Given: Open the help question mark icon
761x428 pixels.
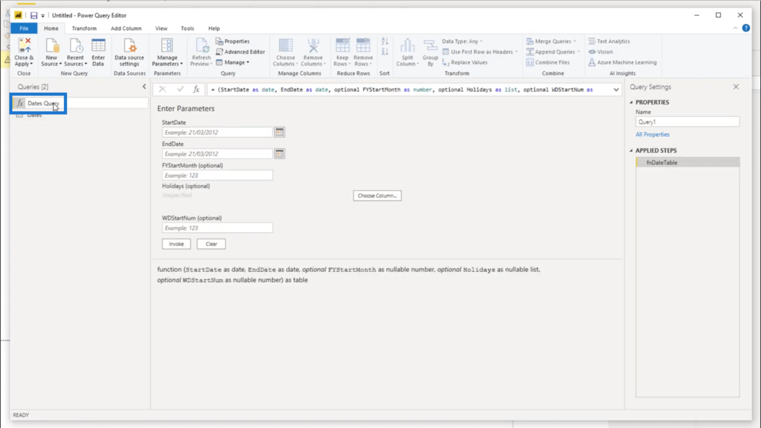Looking at the screenshot, I should [x=746, y=28].
